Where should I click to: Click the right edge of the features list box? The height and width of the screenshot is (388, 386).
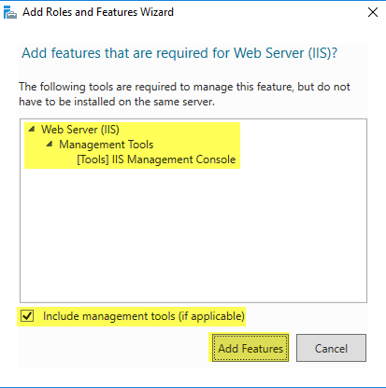coord(366,211)
